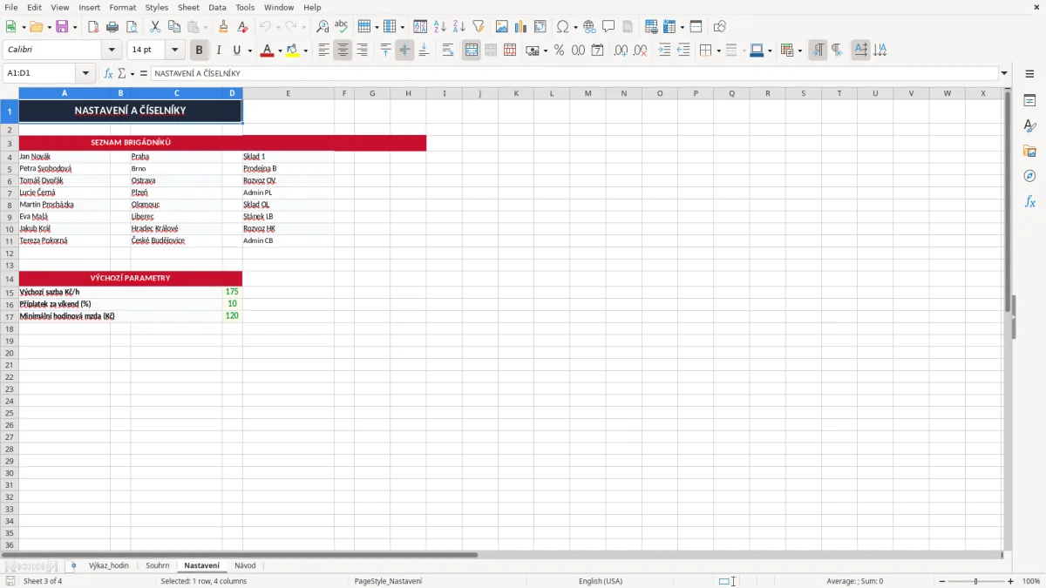Select the Souhrn sheet tab
This screenshot has height=588, width=1046.
158,565
